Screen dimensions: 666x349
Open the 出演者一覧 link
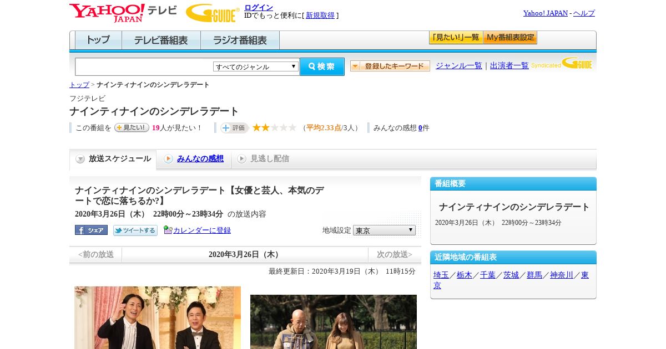click(509, 66)
